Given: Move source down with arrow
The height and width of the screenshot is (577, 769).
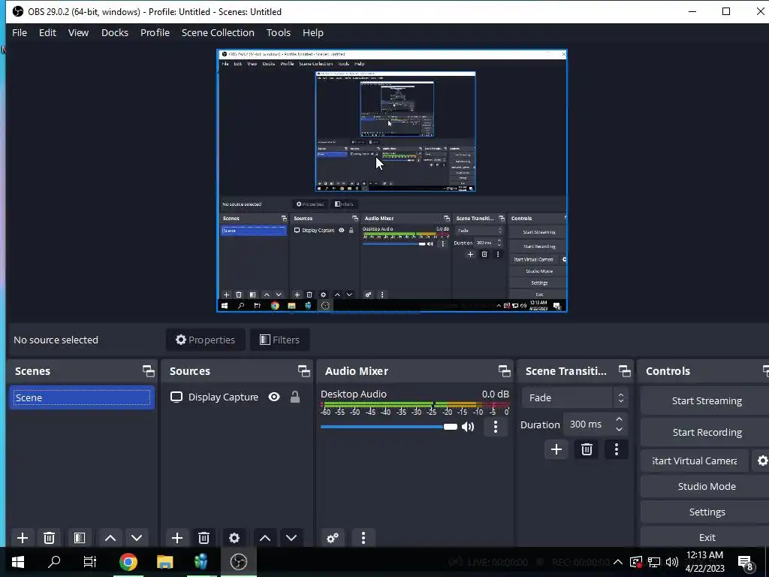Looking at the screenshot, I should tap(291, 538).
